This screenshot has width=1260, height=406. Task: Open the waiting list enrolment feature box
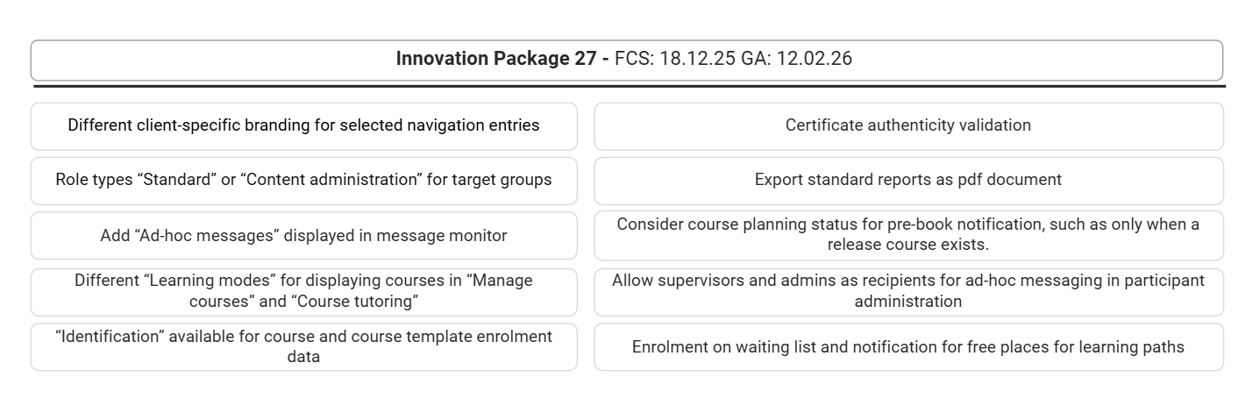coord(908,347)
